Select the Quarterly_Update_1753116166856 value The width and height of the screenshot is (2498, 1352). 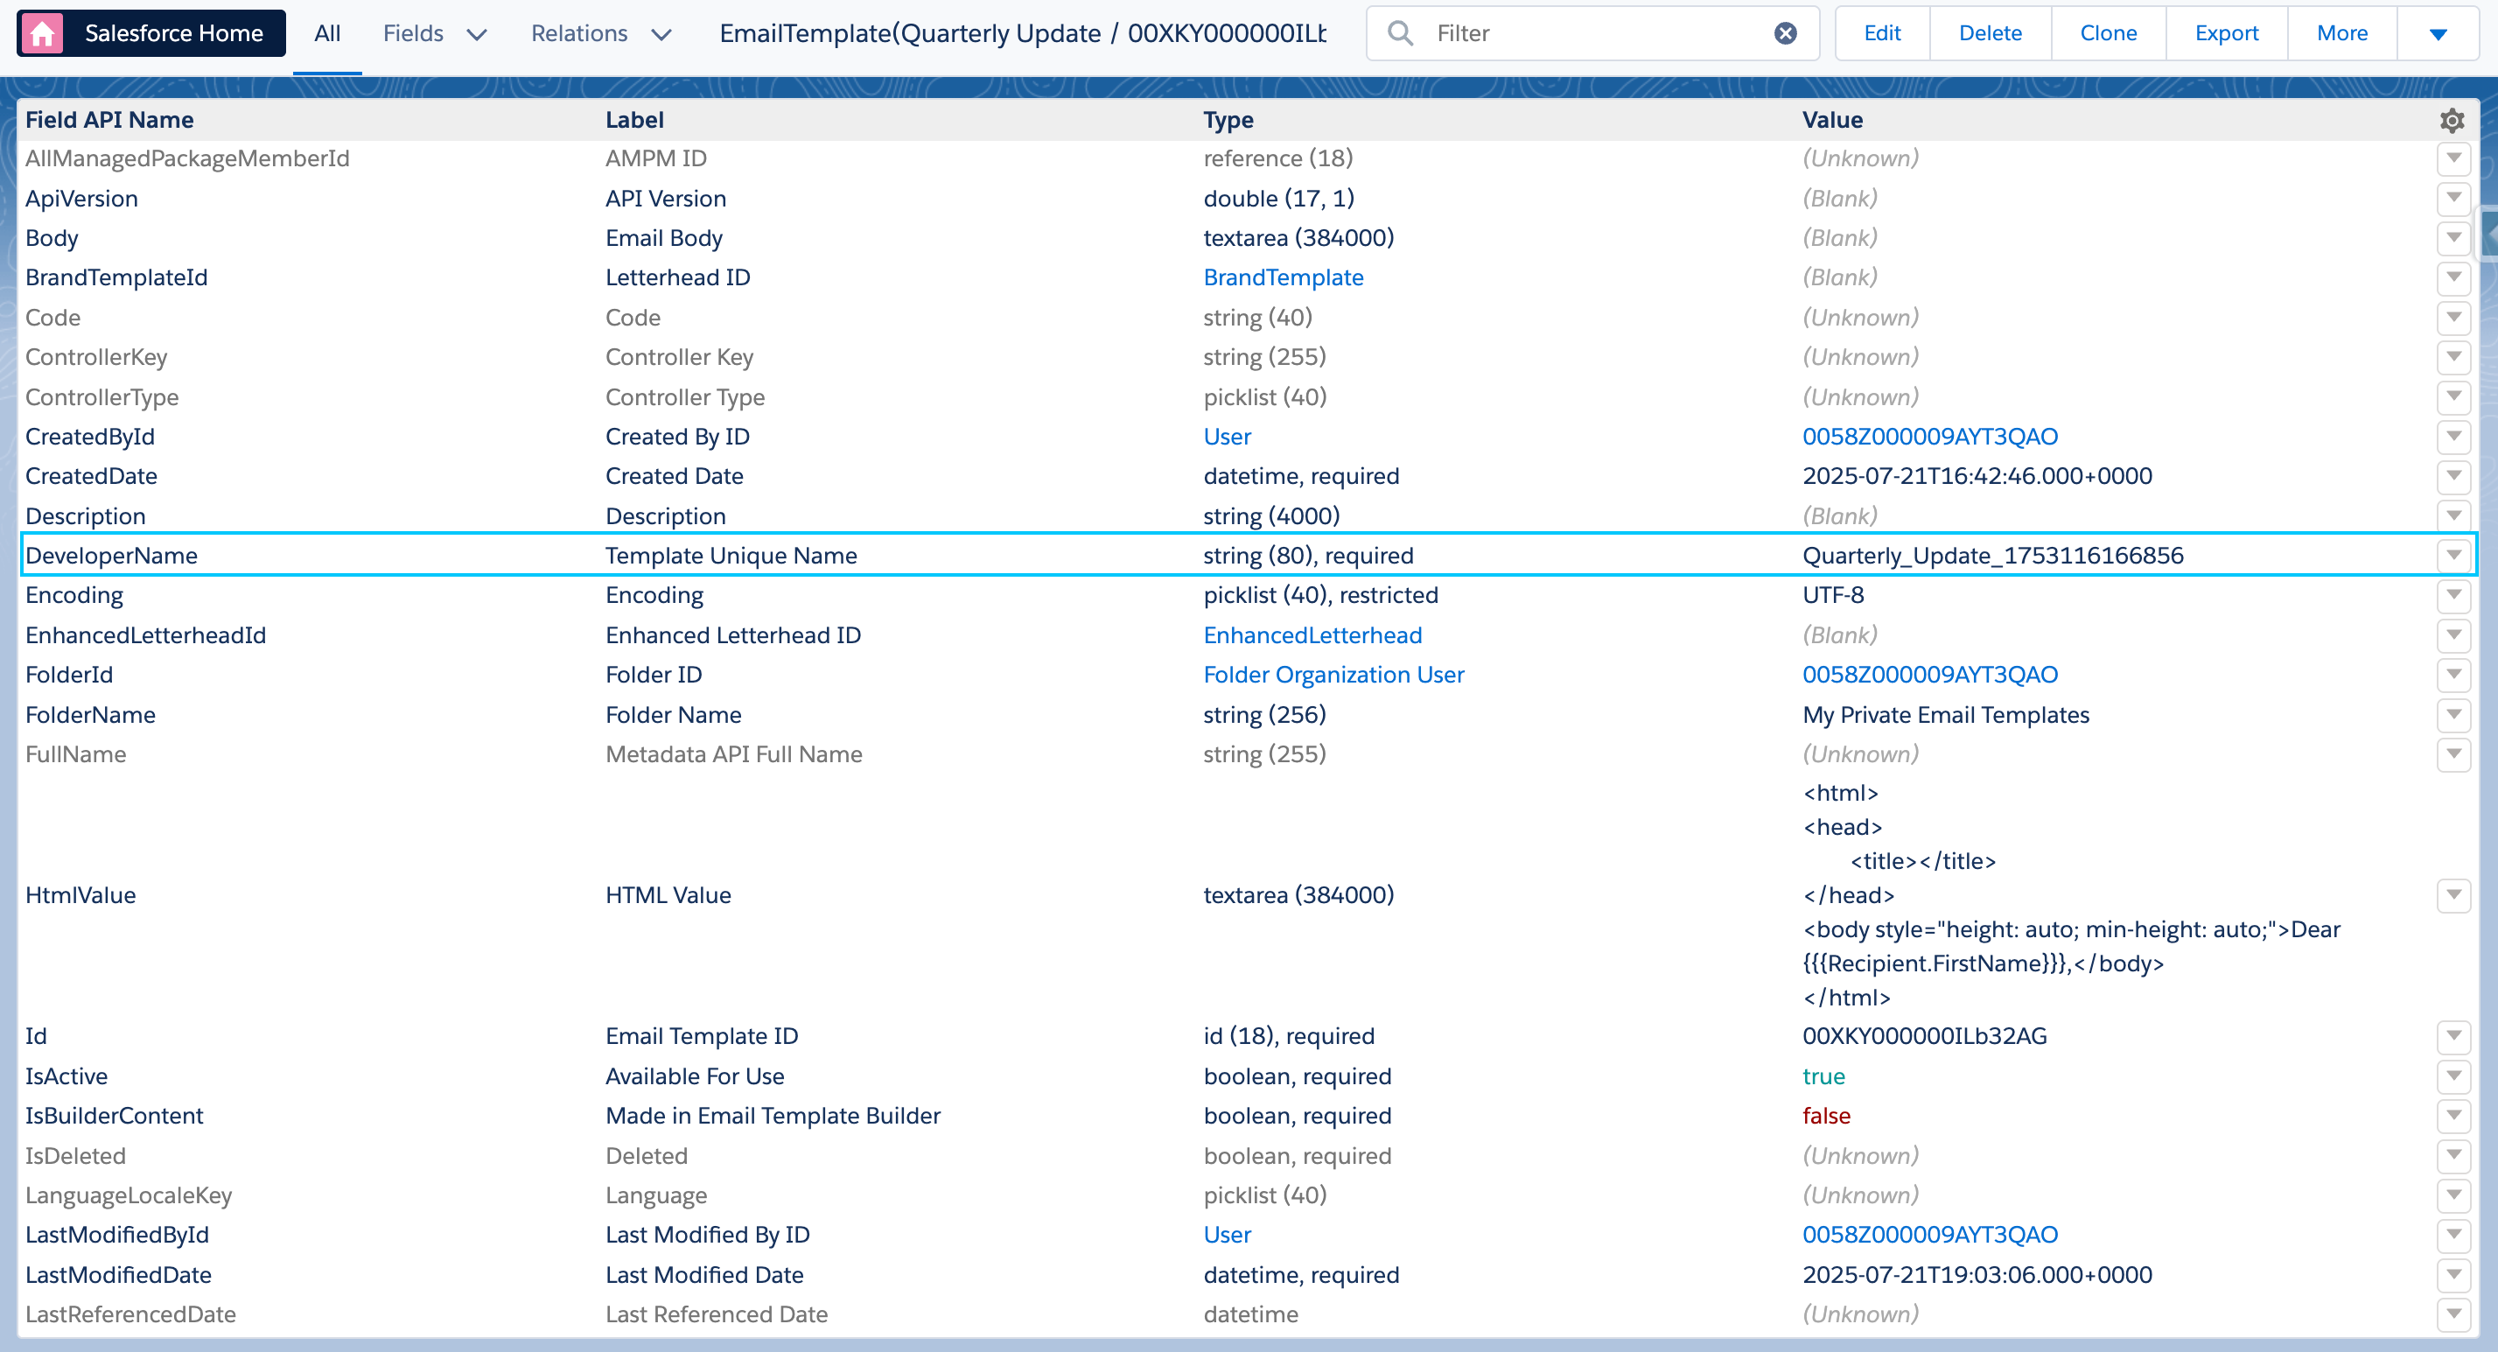[1993, 557]
